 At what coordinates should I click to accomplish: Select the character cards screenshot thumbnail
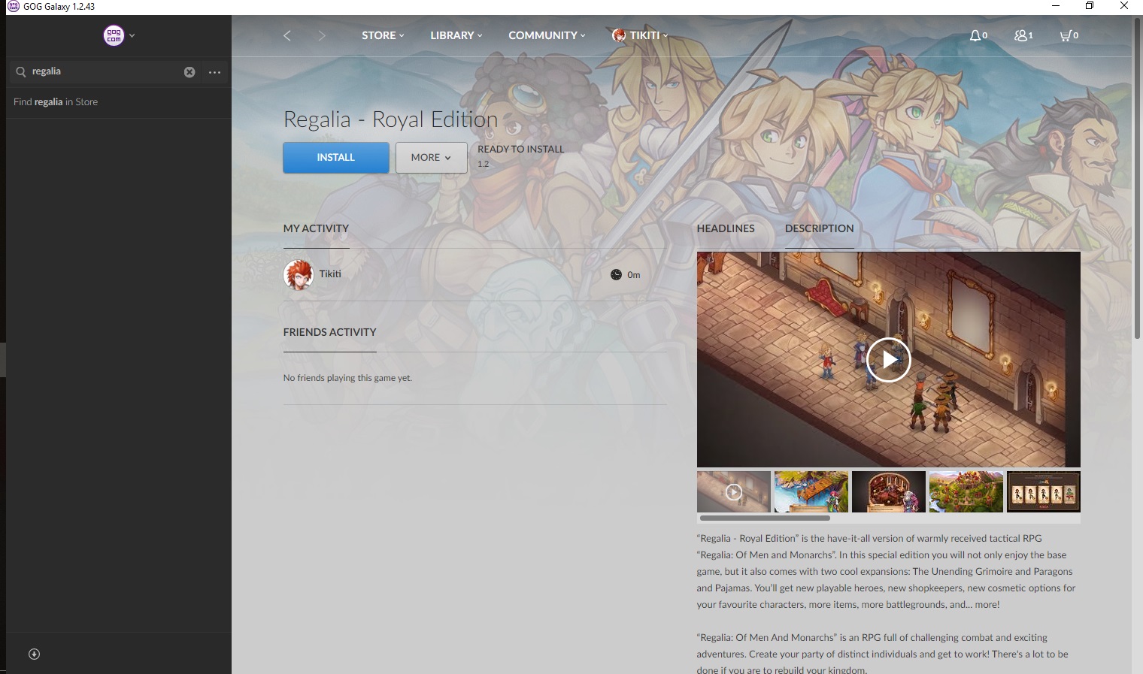tap(1044, 492)
